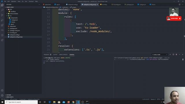Screen dimensions: 185x104
Task: Launch Chrome from taskbar
Action: click(73, 102)
